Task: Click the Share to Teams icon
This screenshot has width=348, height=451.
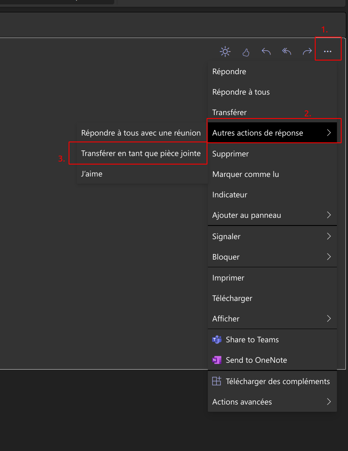Action: pyautogui.click(x=217, y=340)
